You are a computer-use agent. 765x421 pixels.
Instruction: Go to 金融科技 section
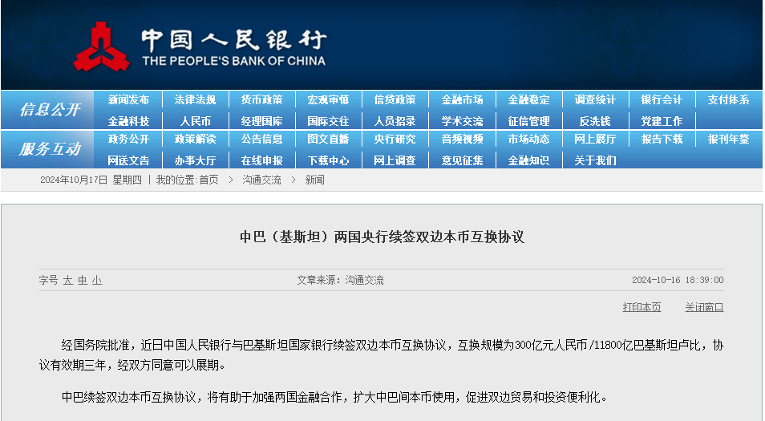[128, 121]
